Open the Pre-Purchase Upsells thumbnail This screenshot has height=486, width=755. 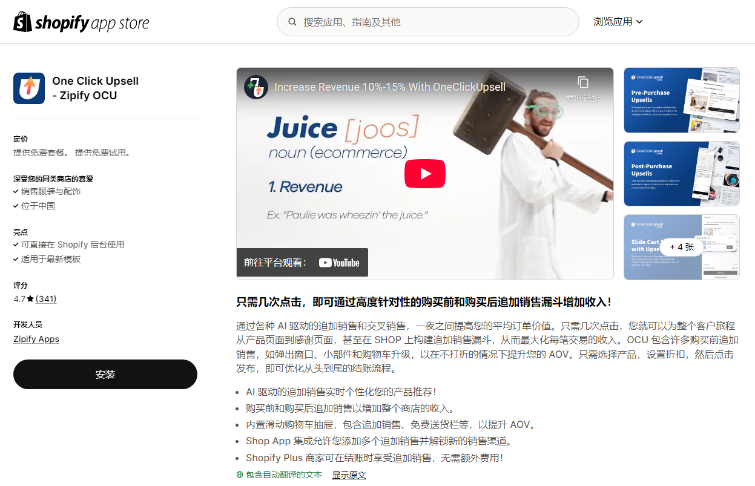(x=682, y=100)
